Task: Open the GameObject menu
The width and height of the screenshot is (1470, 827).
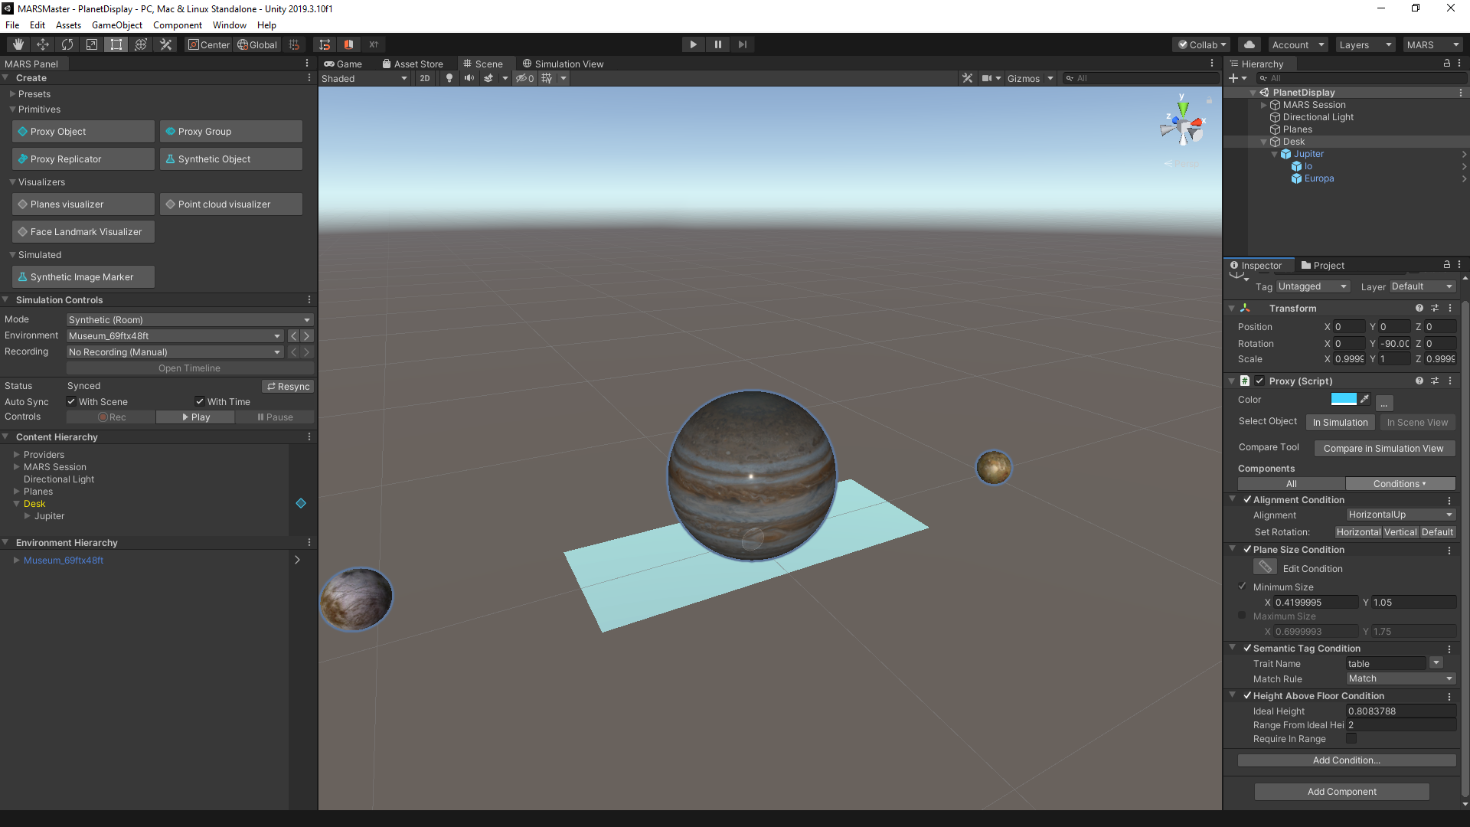Action: click(116, 25)
